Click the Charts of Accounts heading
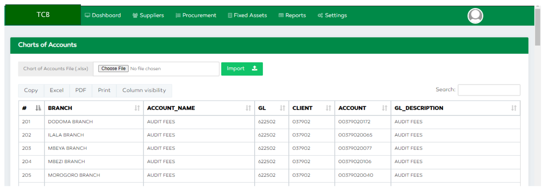The height and width of the screenshot is (189, 544). tap(47, 45)
